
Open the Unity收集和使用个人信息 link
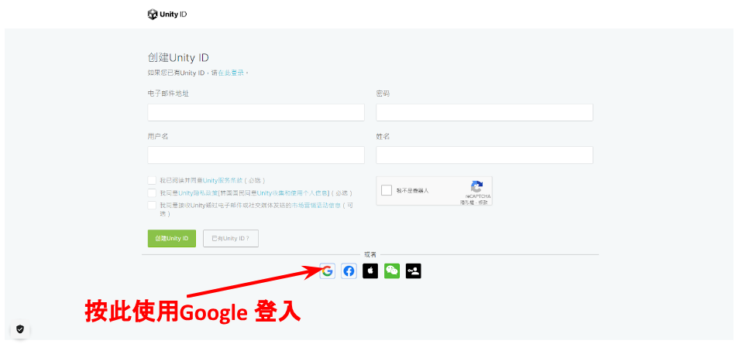[x=293, y=192]
